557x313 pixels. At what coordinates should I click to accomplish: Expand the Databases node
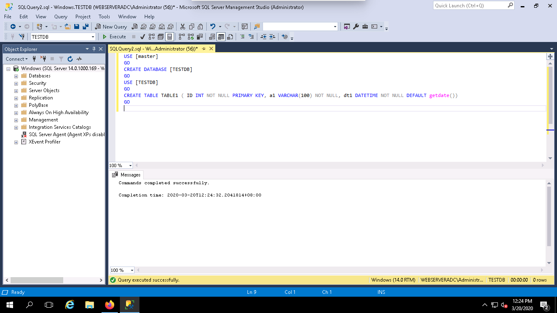pos(15,75)
